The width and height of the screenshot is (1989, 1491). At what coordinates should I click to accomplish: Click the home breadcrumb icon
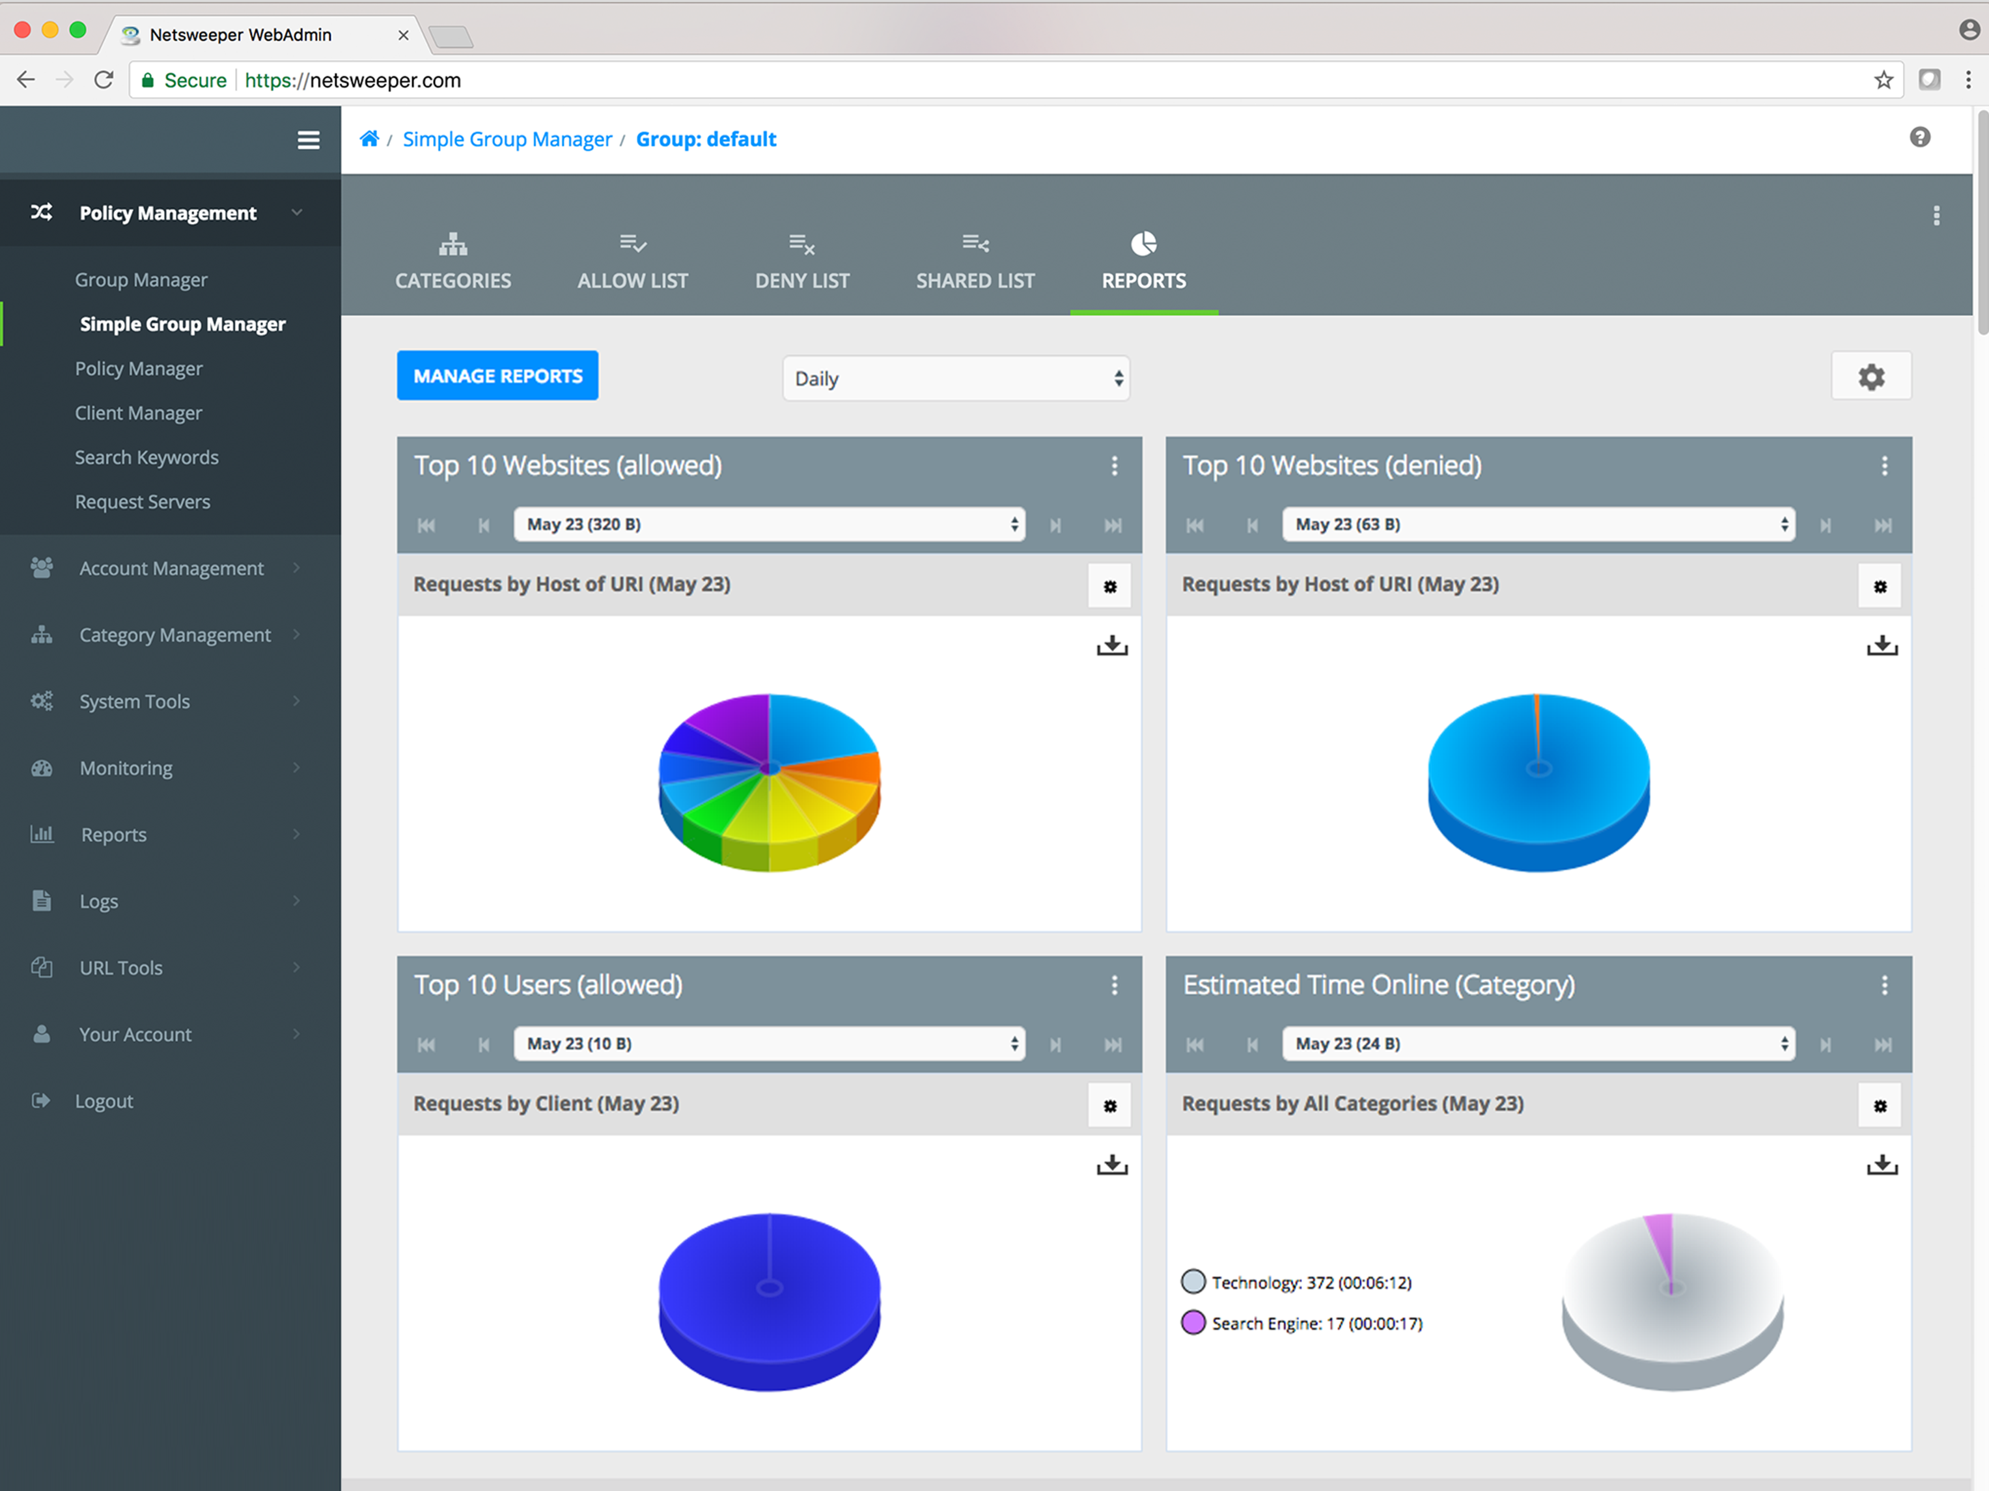click(x=369, y=139)
